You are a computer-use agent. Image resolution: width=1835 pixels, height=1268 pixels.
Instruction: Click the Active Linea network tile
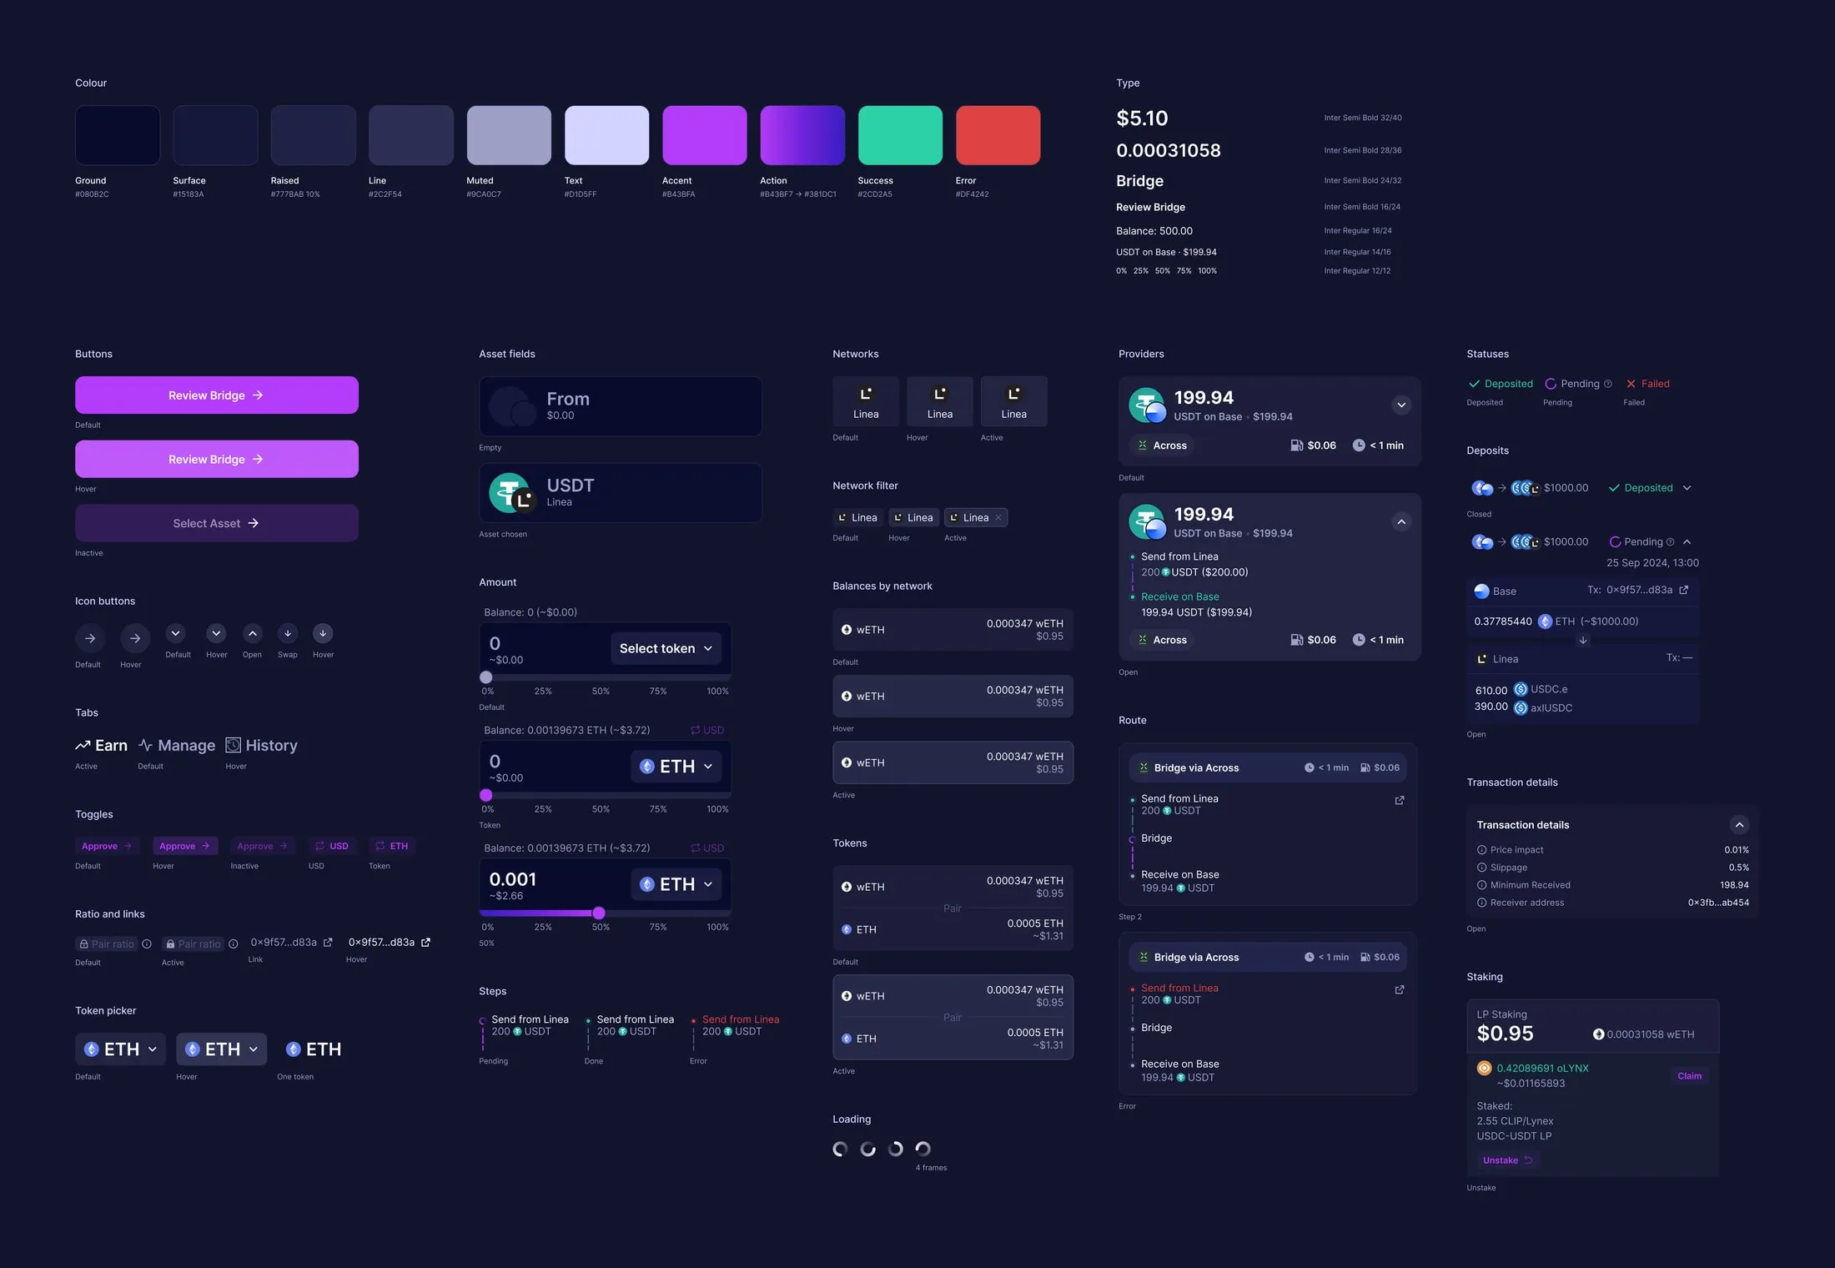coord(1013,401)
